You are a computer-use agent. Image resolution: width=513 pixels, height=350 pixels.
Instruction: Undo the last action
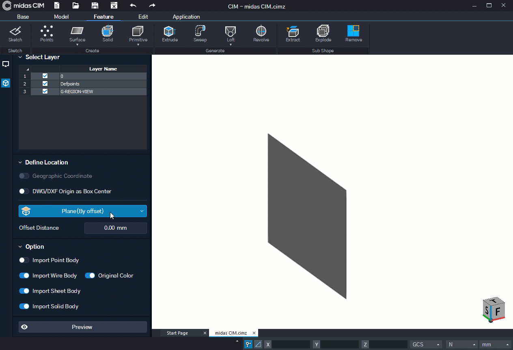(133, 6)
